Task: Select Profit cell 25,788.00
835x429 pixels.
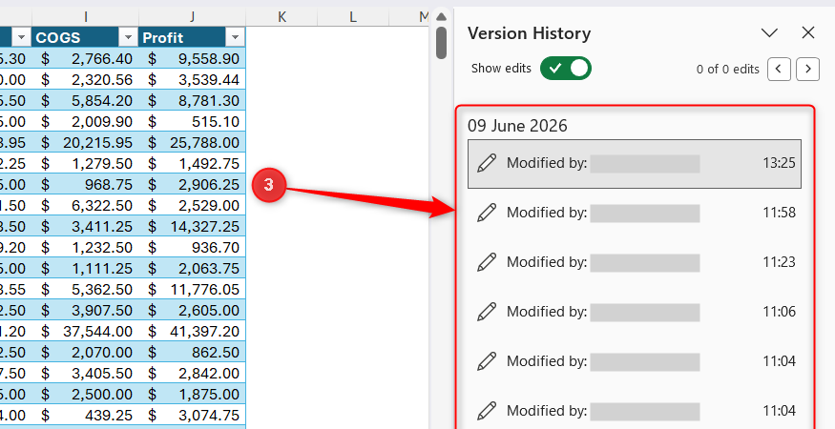Action: (192, 143)
